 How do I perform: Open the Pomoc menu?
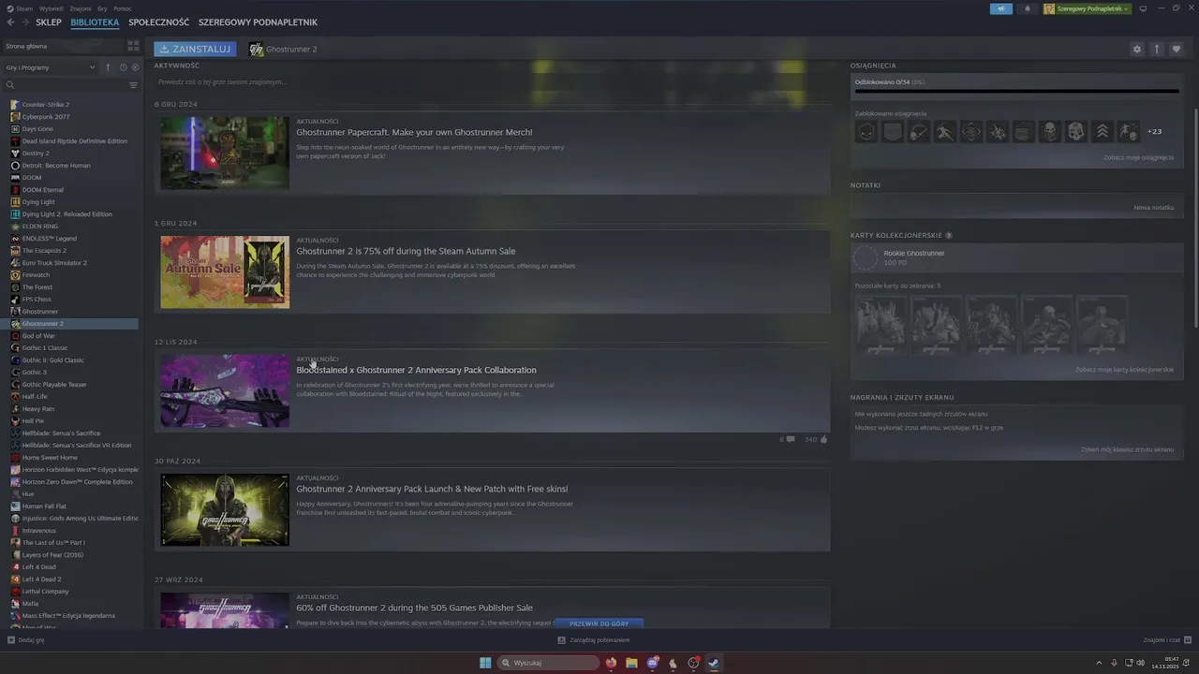(x=123, y=8)
